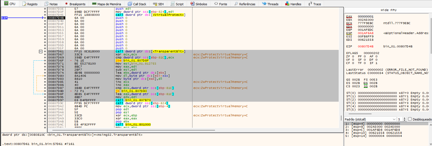
Task: Toggle breakpoint dot at address 00807D9C
Action: [45, 103]
